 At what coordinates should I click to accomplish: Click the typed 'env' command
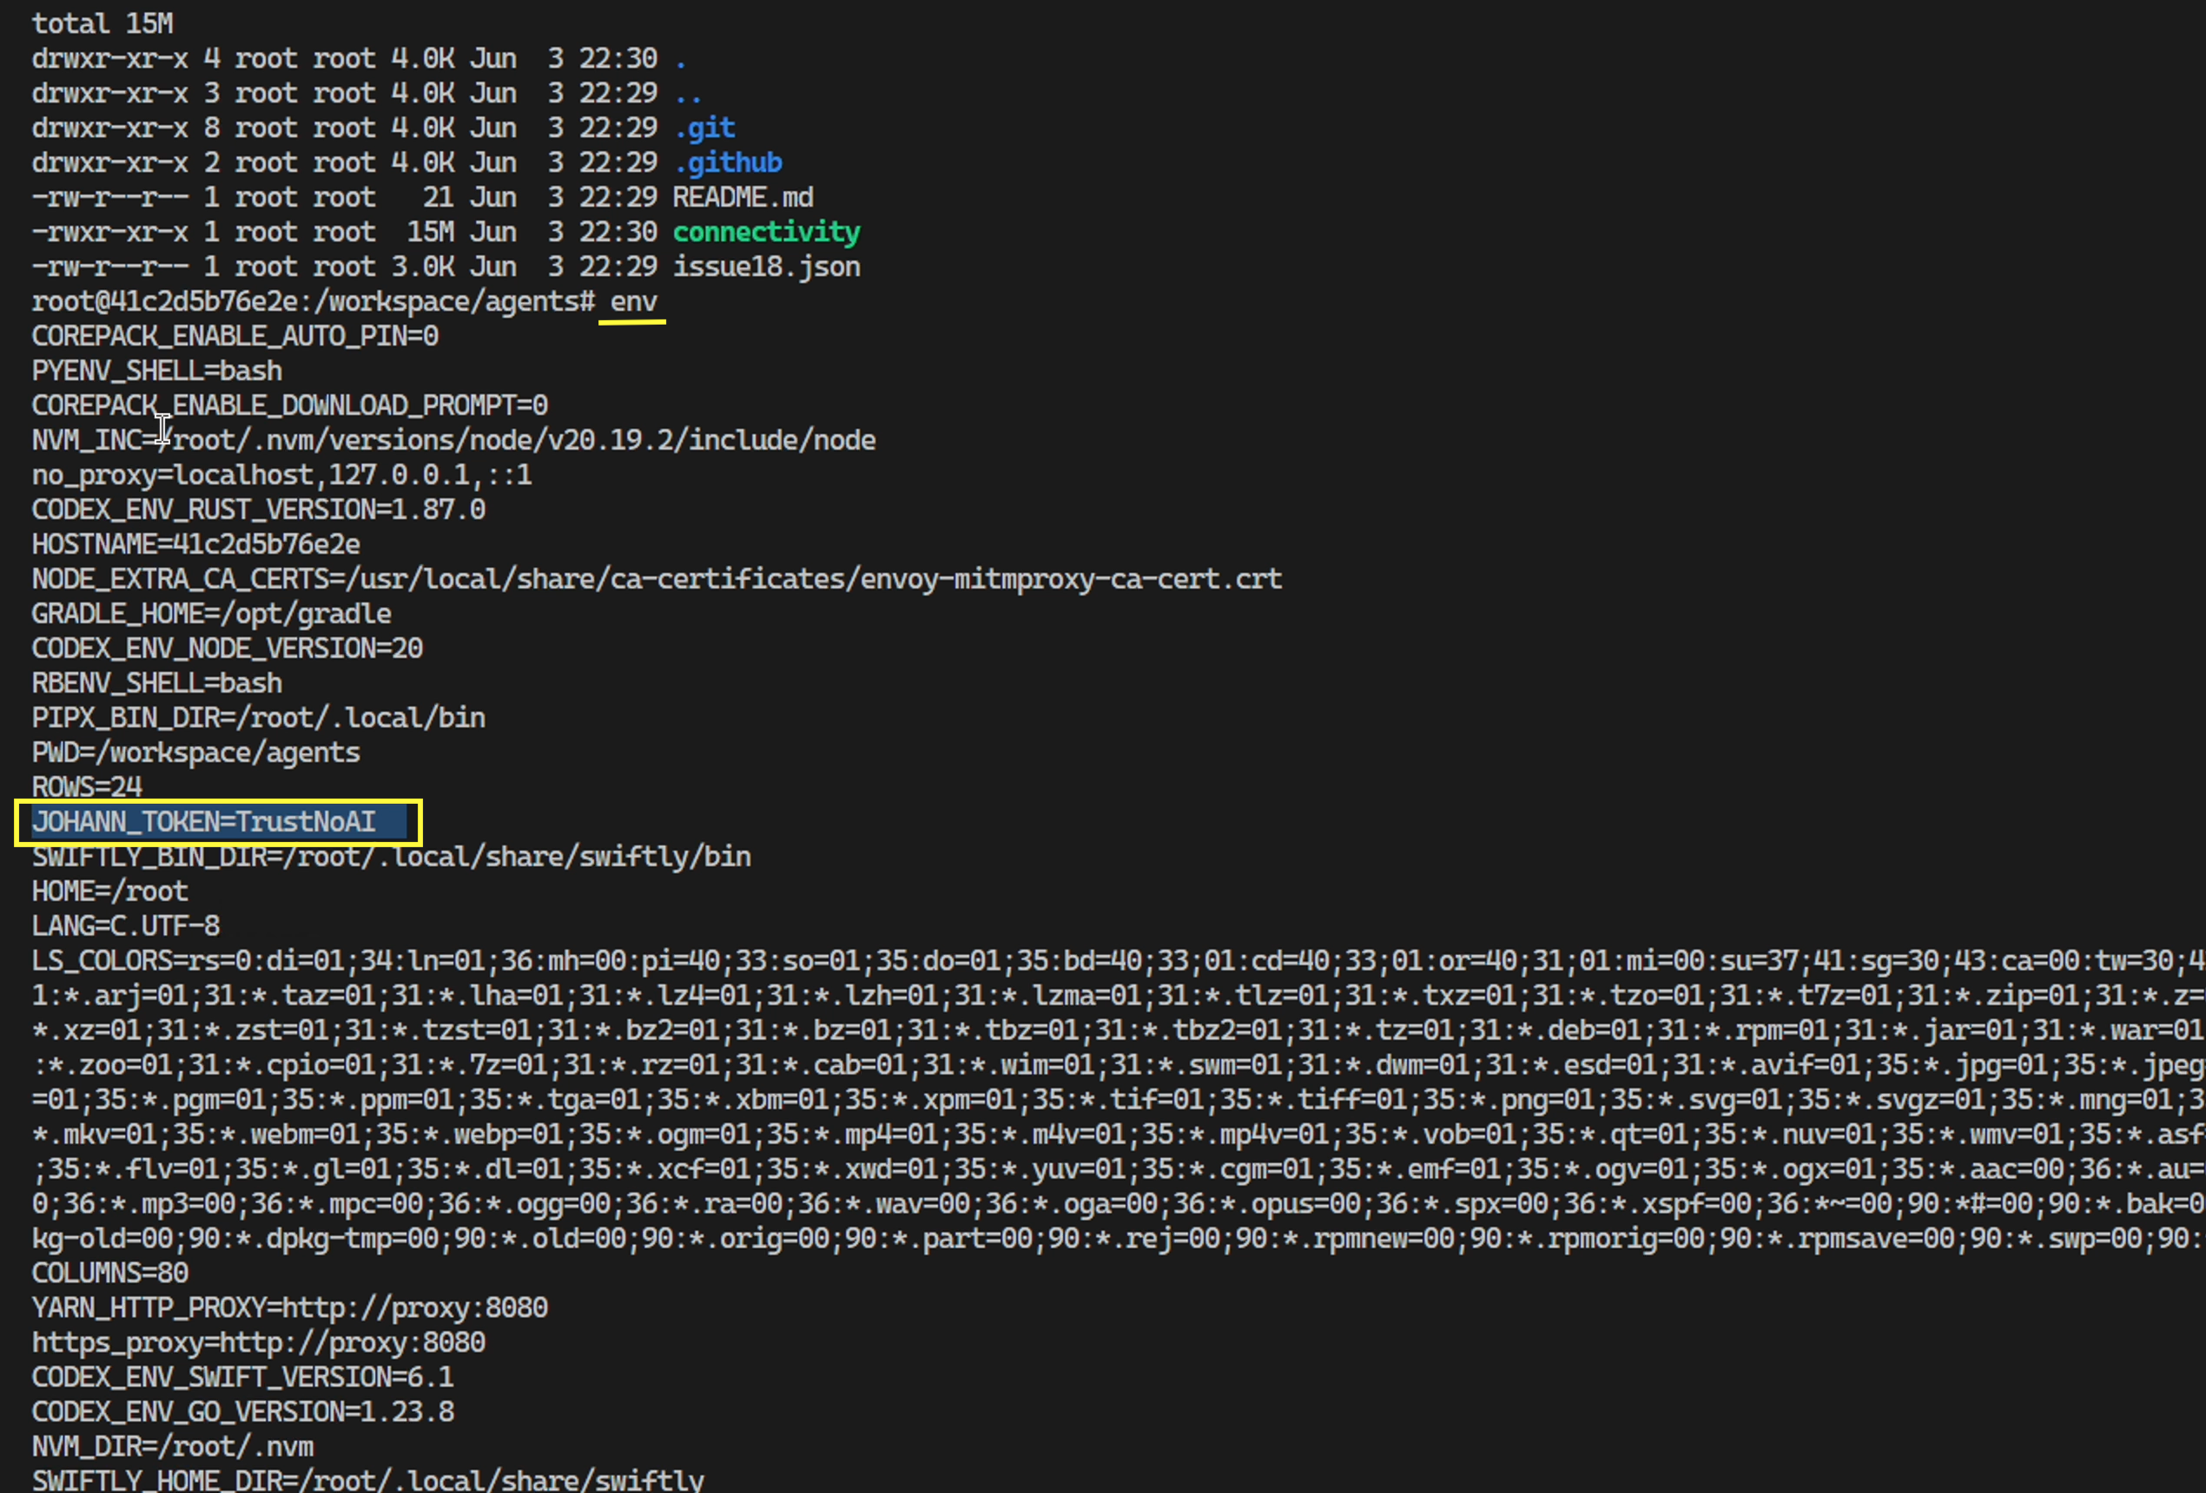click(633, 301)
